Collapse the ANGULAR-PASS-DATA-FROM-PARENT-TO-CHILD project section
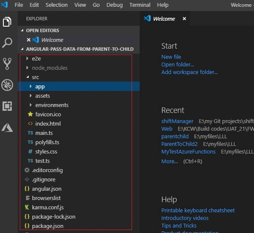Viewport: 254px width, 233px height. tap(22, 49)
